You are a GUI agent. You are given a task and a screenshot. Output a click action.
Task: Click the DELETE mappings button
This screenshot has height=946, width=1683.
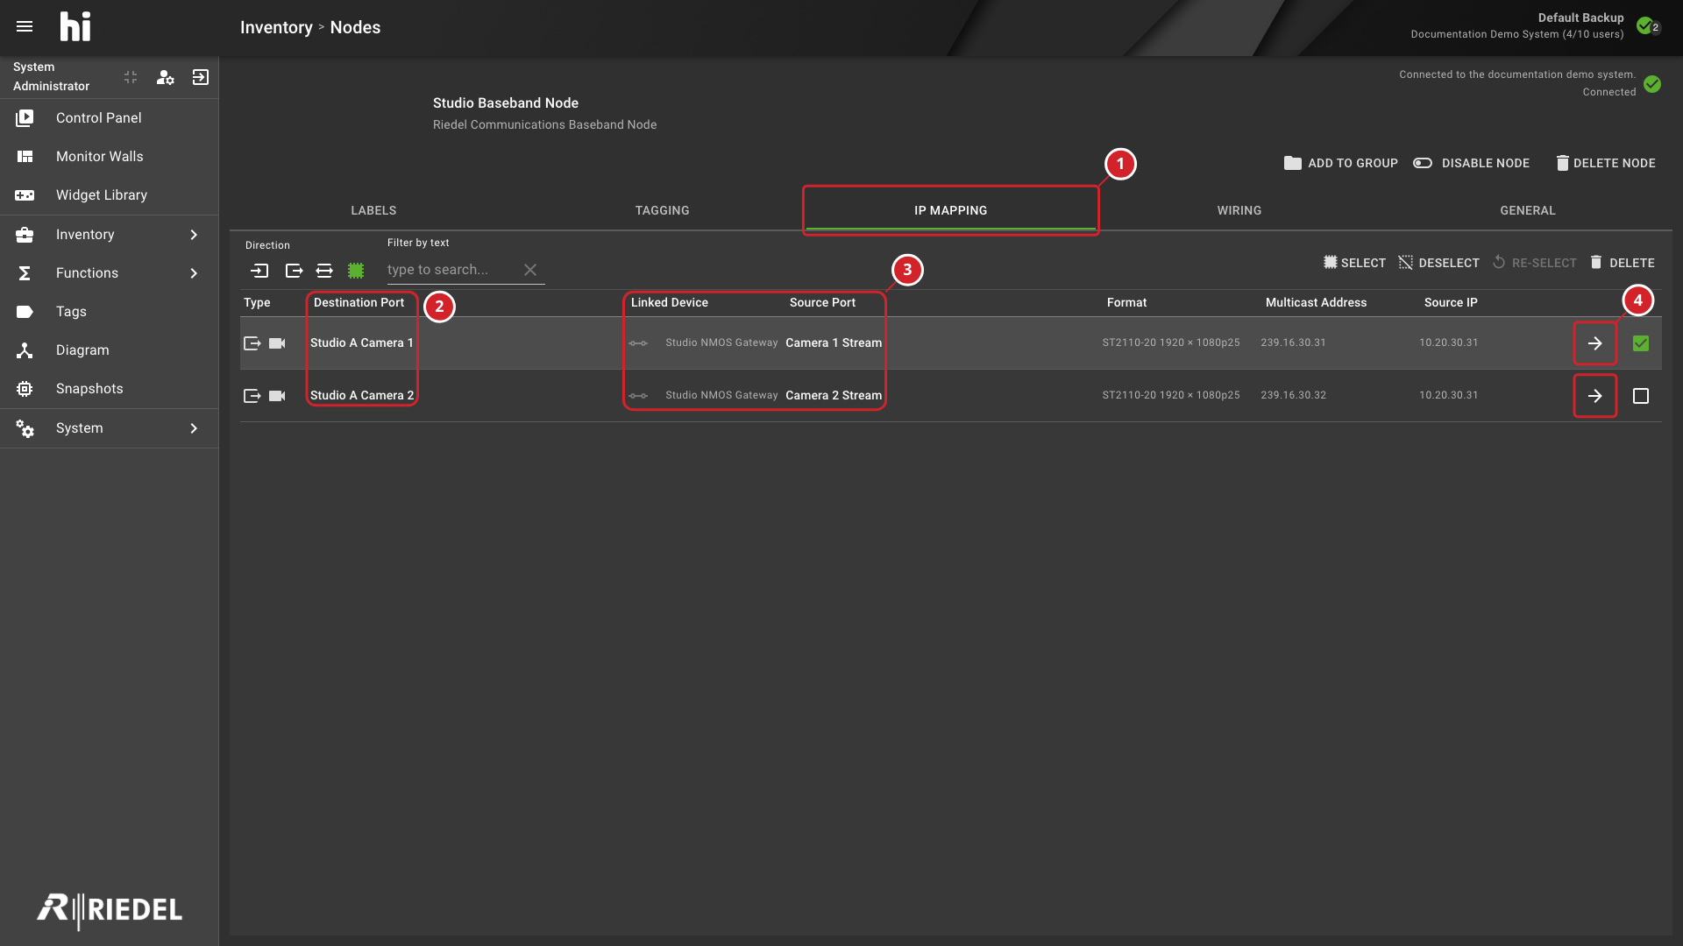click(x=1622, y=263)
